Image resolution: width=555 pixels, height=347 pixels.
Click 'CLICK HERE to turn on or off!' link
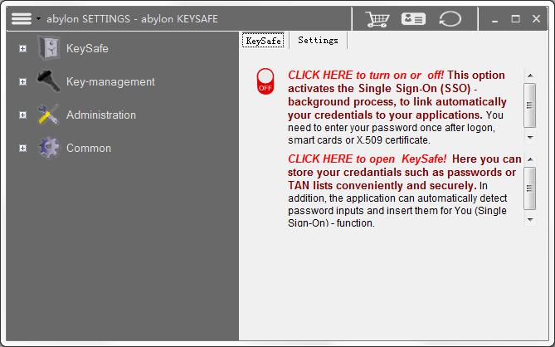pos(366,75)
